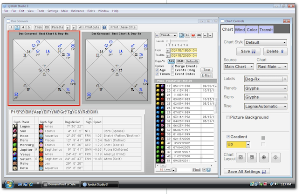This screenshot has width=302, height=194.
Task: Click the LG icon in dasa toolbar
Action: click(187, 35)
